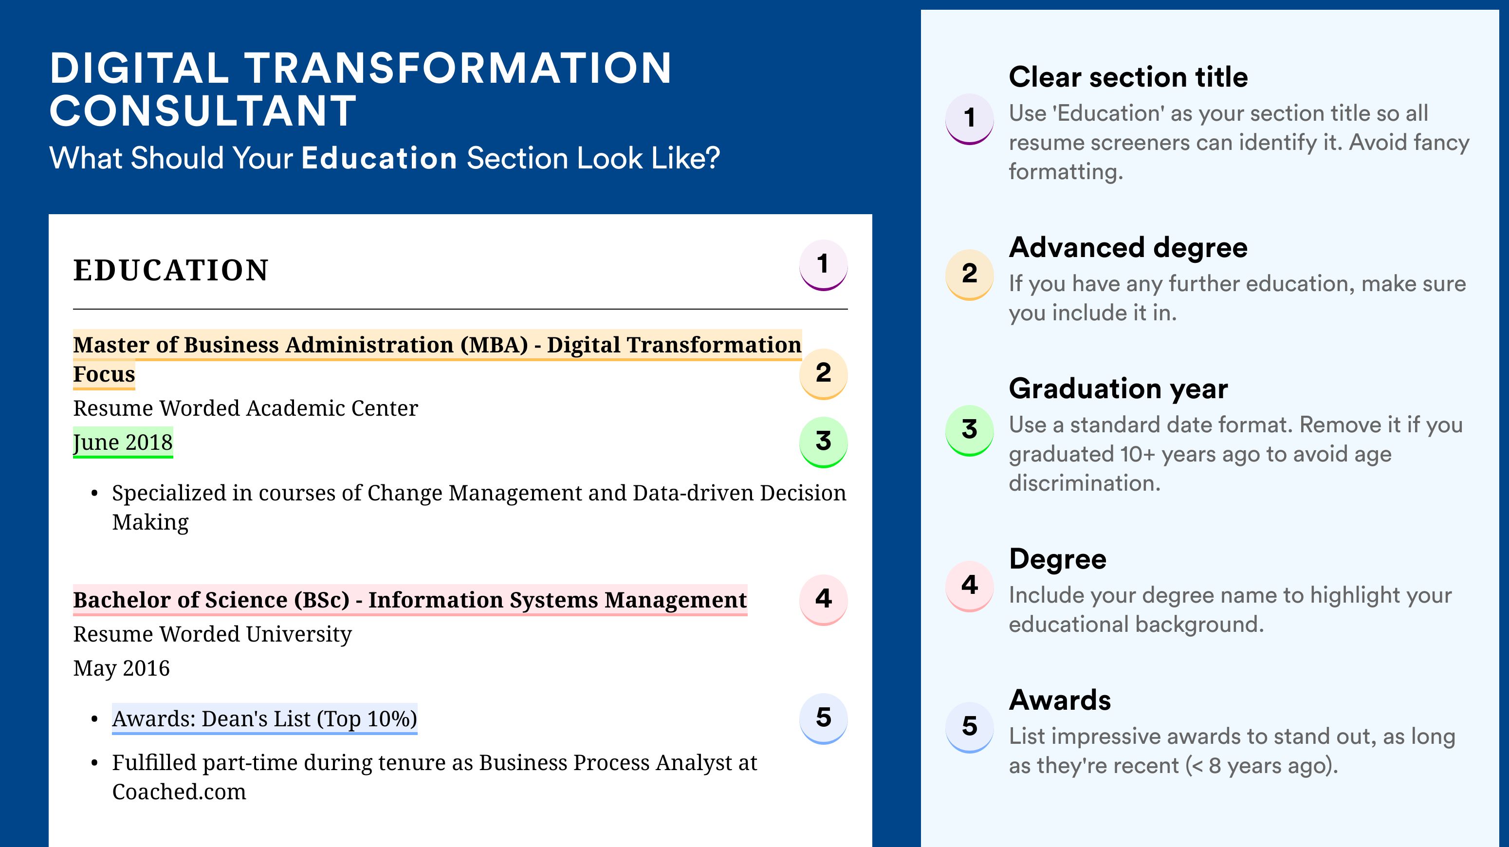Click the orange number 2 badge on resume

(823, 374)
